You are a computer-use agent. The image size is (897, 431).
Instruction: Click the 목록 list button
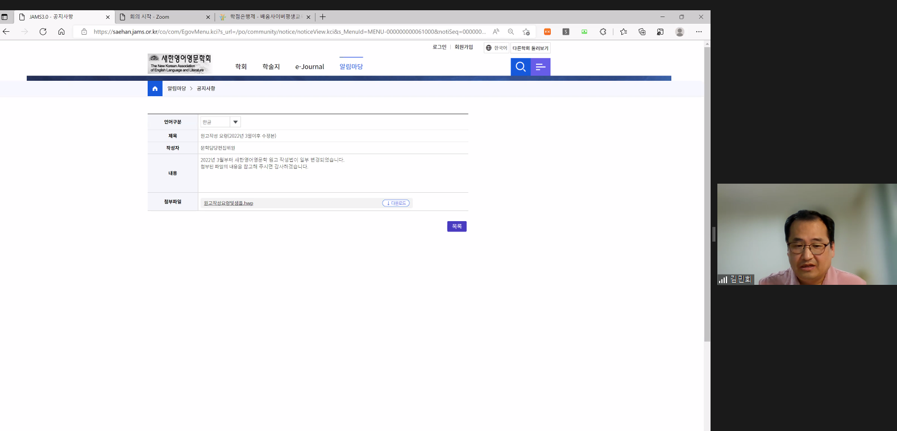[456, 226]
